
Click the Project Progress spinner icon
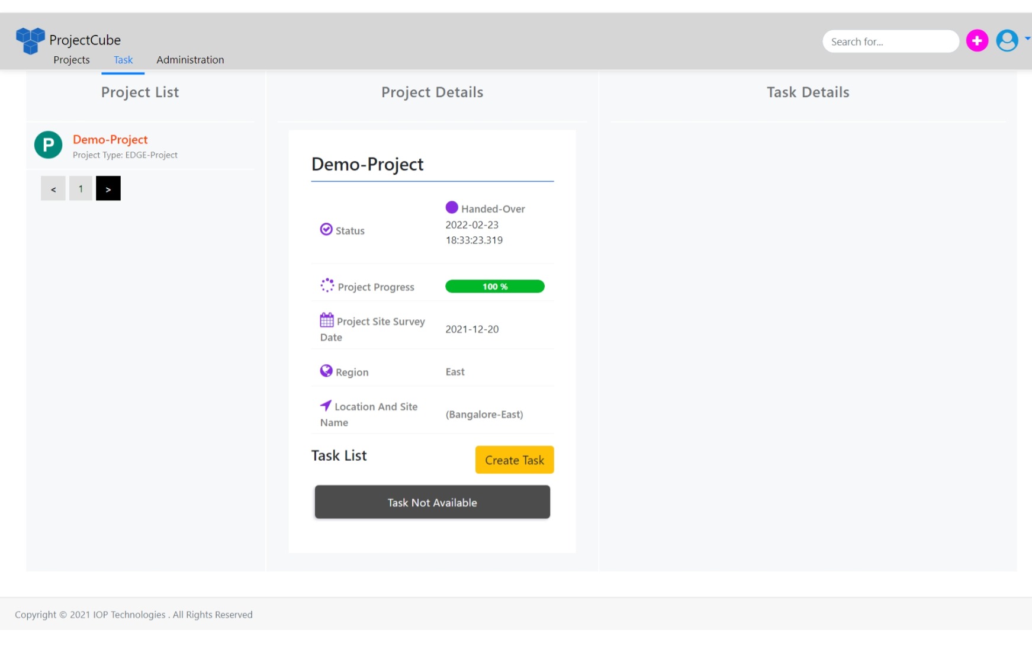click(x=327, y=285)
